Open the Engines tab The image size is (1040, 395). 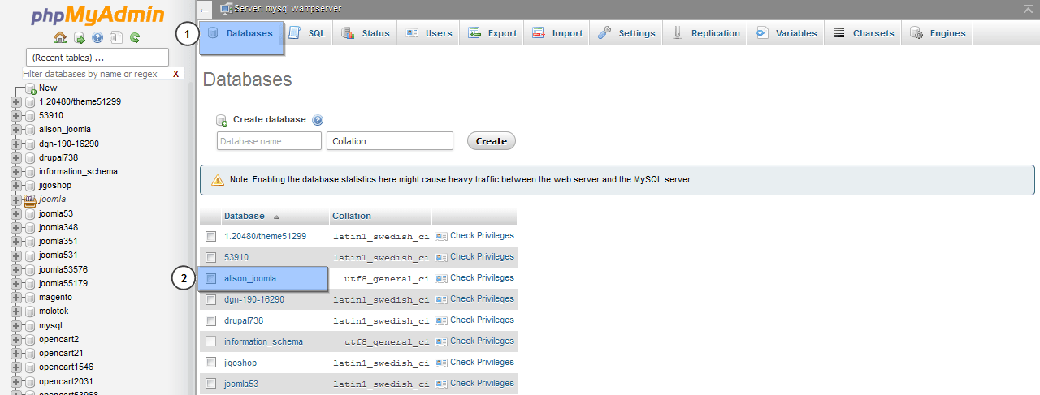coord(938,33)
